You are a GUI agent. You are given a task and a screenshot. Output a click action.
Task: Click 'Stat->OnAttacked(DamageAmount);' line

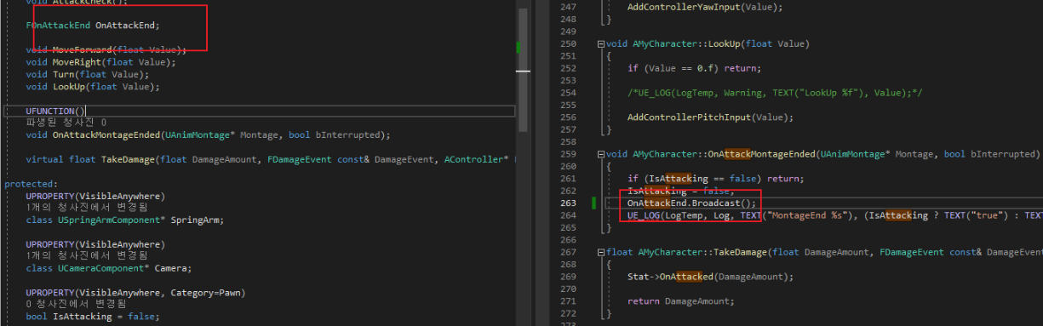(709, 277)
